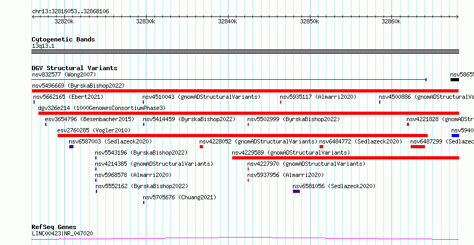The width and height of the screenshot is (474, 245).
Task: Select nsv6581056 (Sedlazeck2020) label
Action: [334, 186]
